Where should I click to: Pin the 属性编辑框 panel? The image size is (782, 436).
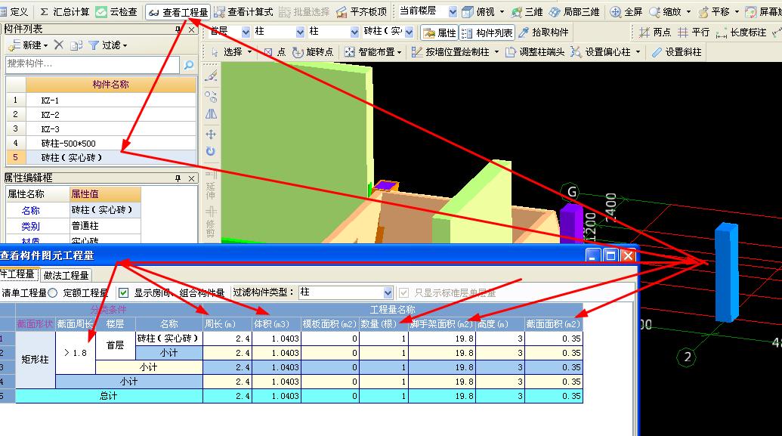[x=178, y=178]
